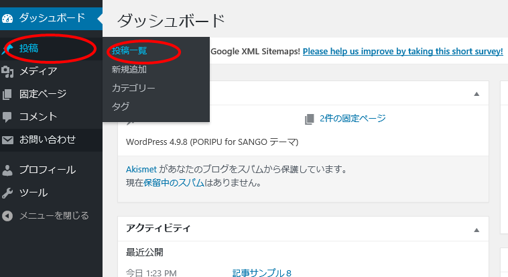Click the wrench icon beside ツール

(x=7, y=193)
